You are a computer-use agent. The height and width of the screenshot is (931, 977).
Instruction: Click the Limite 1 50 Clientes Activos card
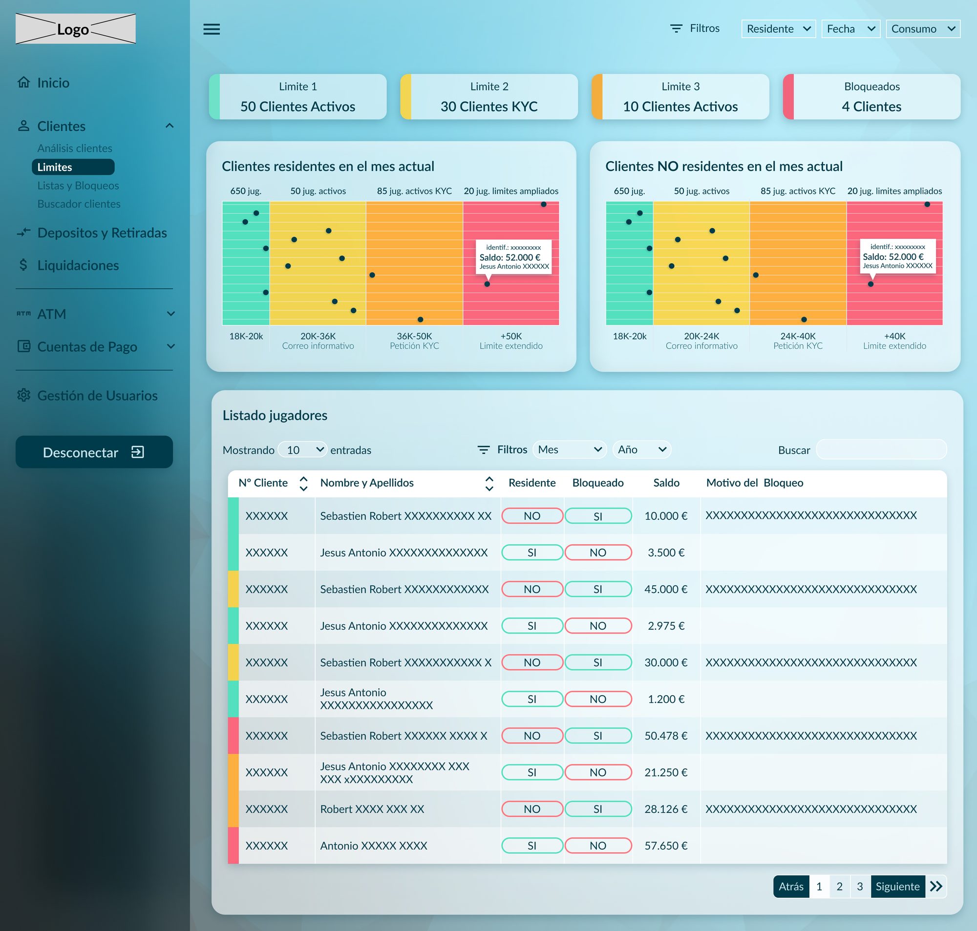pos(297,97)
